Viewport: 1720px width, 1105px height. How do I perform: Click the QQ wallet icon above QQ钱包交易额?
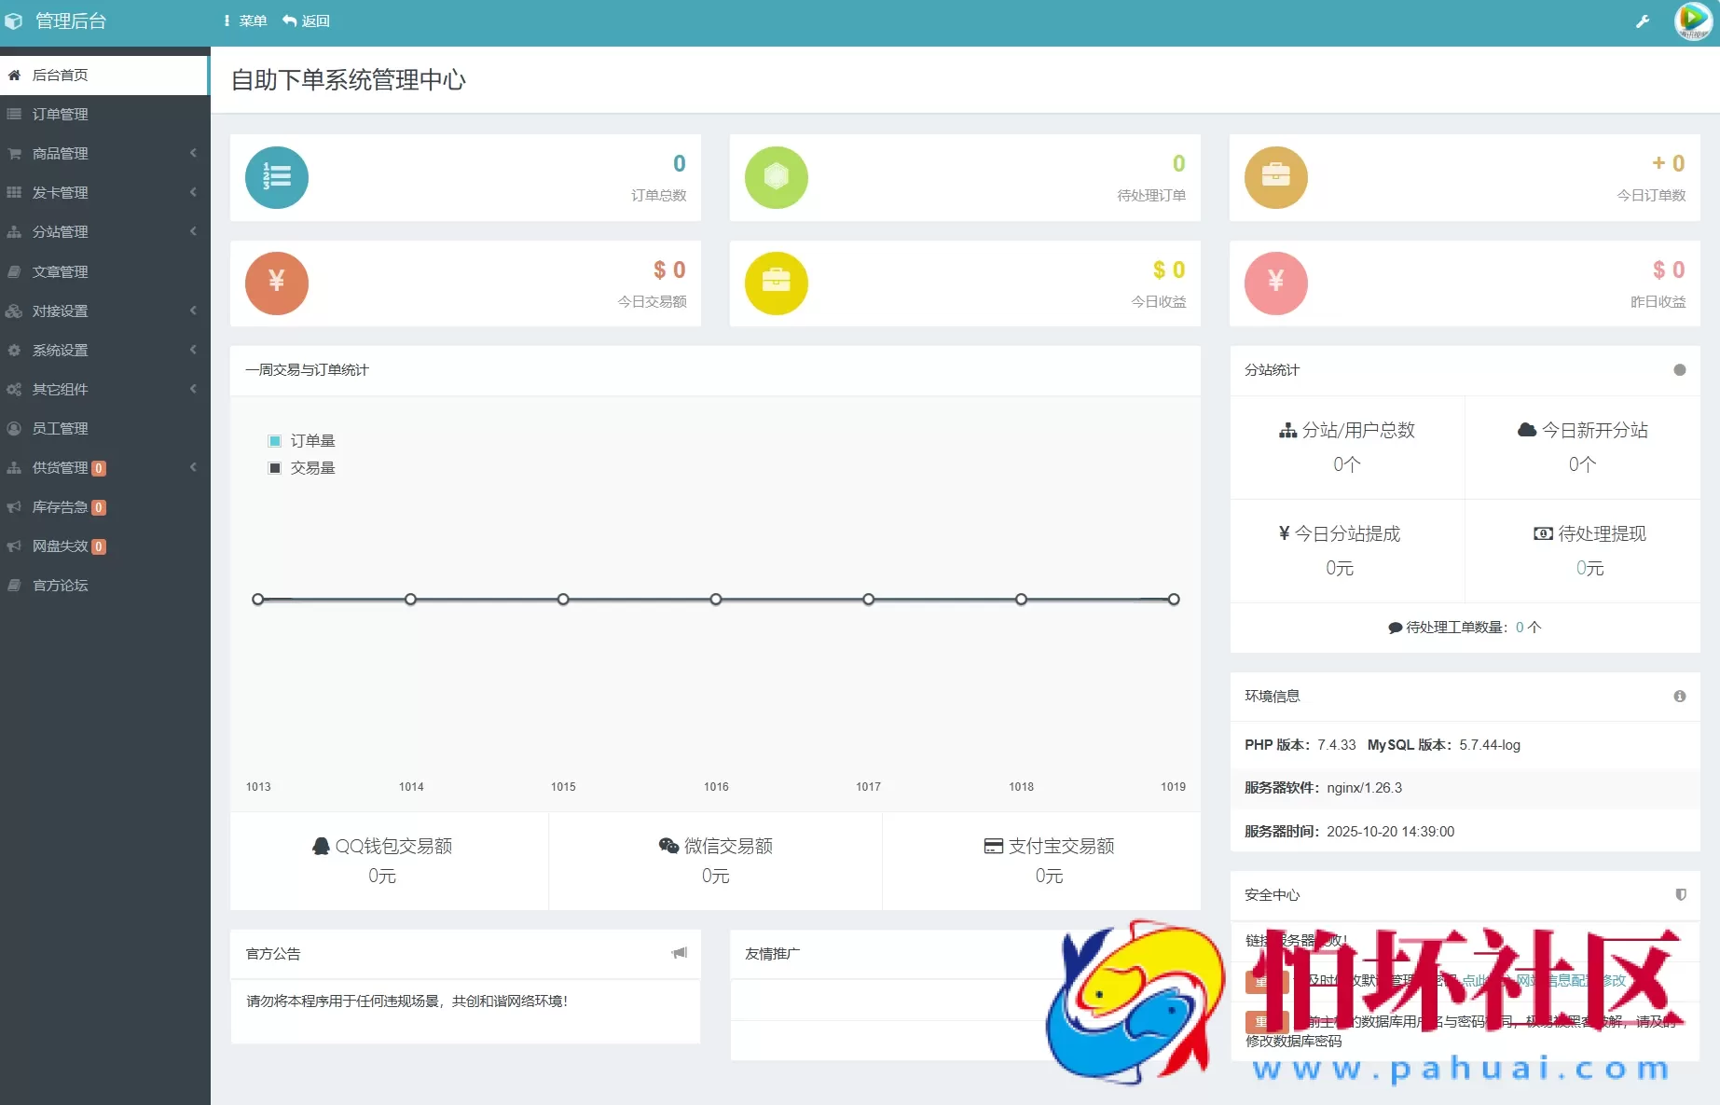click(x=322, y=845)
